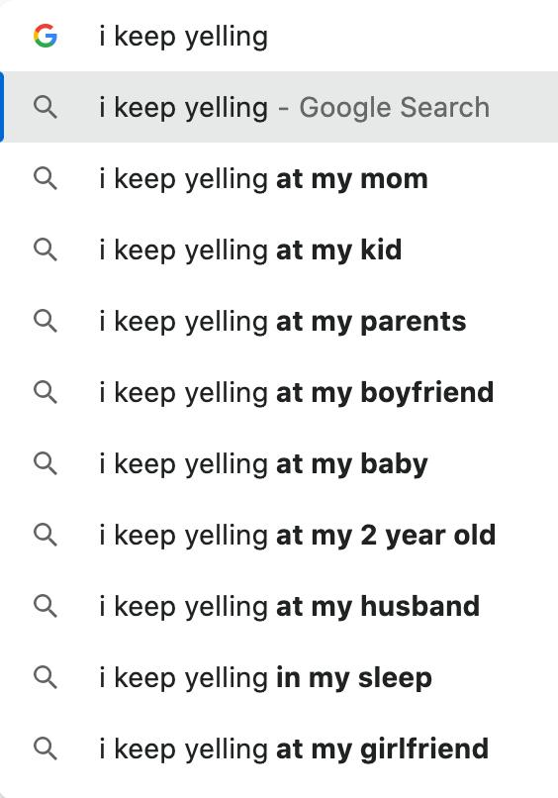Image resolution: width=558 pixels, height=798 pixels.
Task: Click magnifier icon of highlighted Google Search row
Action: pyautogui.click(x=46, y=108)
